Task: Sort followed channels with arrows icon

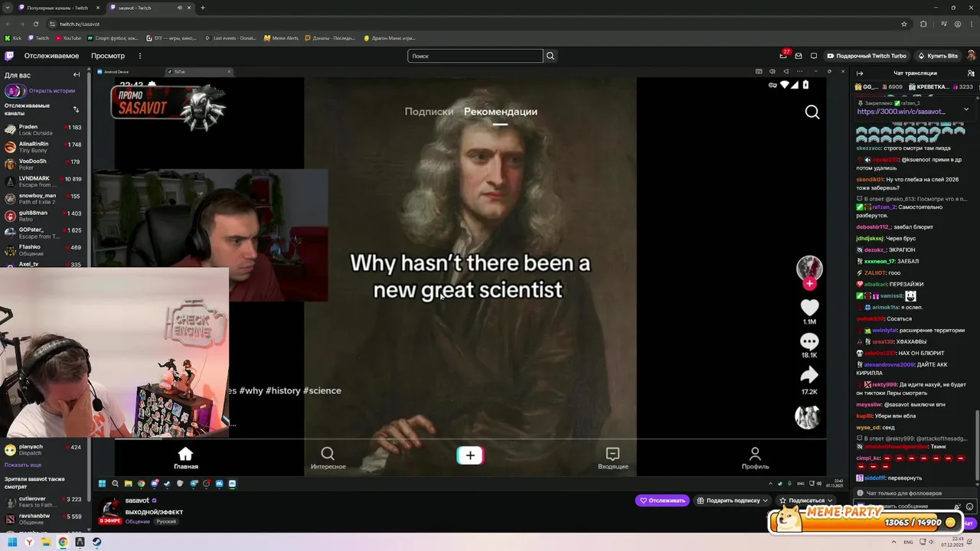Action: coord(76,109)
